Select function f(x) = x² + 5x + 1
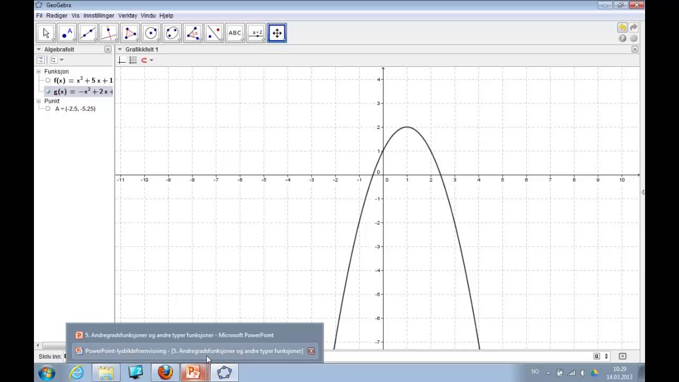 click(x=83, y=81)
